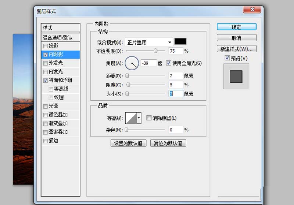Enable the 内发光 inner glow checkbox
The height and width of the screenshot is (205, 294).
tap(45, 72)
